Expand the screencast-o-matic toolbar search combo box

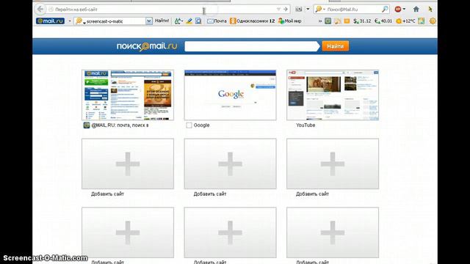pos(148,21)
